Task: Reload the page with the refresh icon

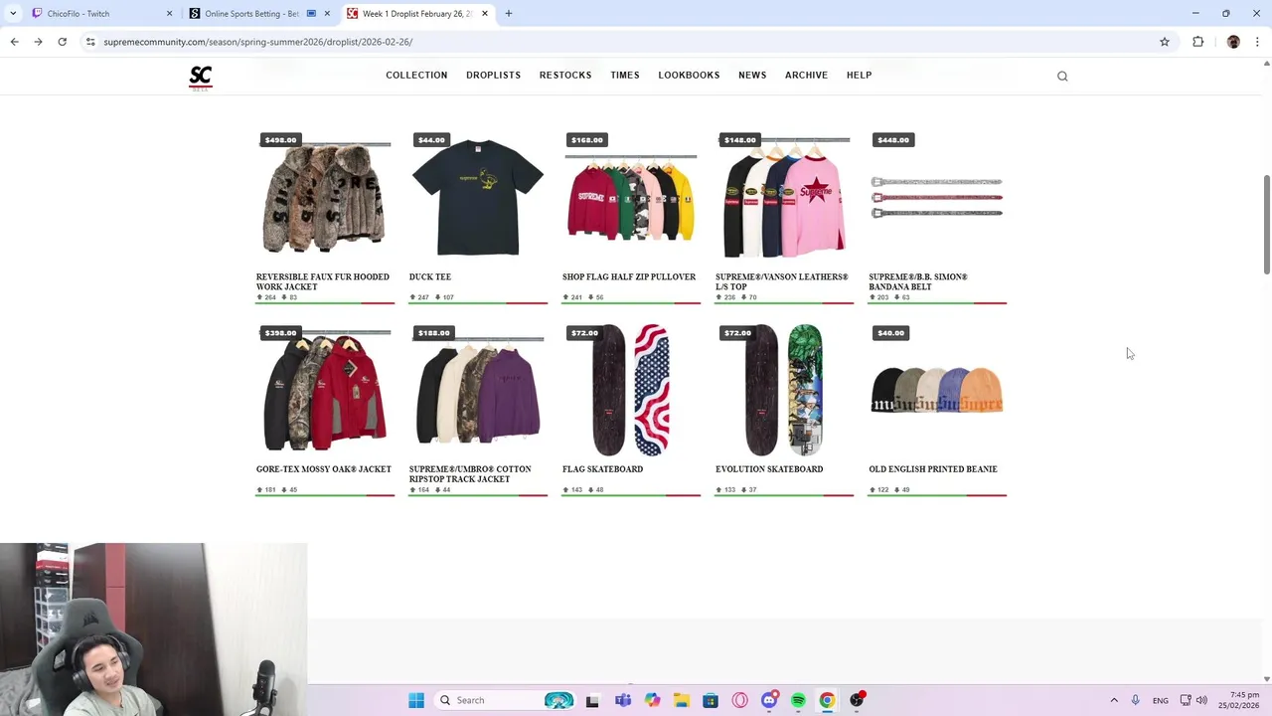Action: [x=62, y=42]
